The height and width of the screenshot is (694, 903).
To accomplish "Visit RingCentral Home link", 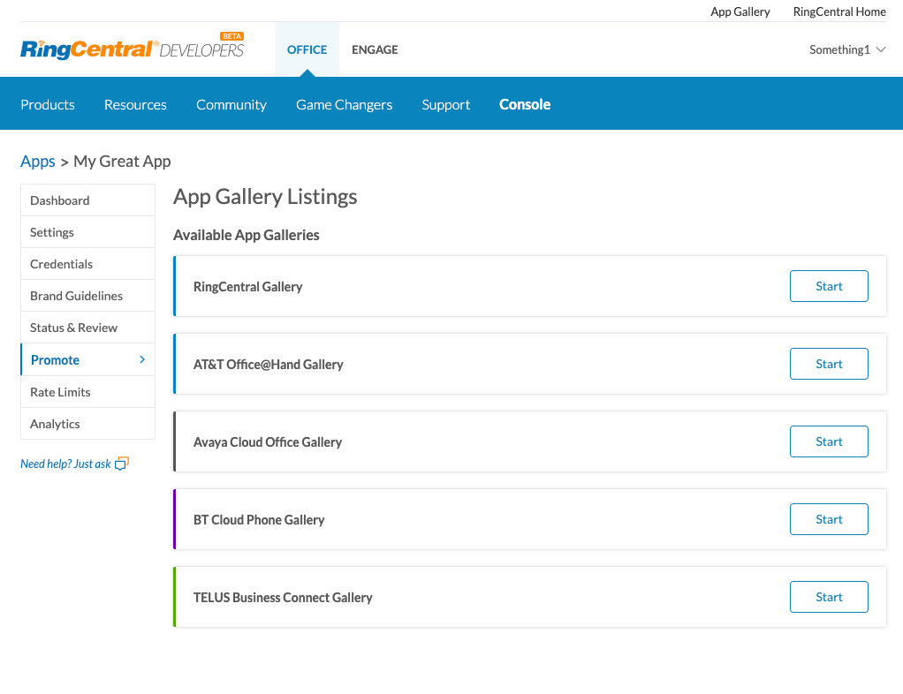I will coord(839,11).
